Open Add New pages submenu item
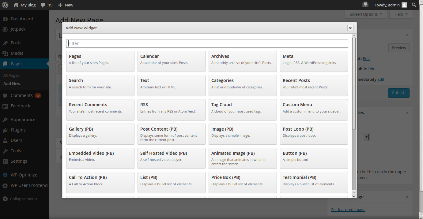The image size is (423, 219). [12, 84]
